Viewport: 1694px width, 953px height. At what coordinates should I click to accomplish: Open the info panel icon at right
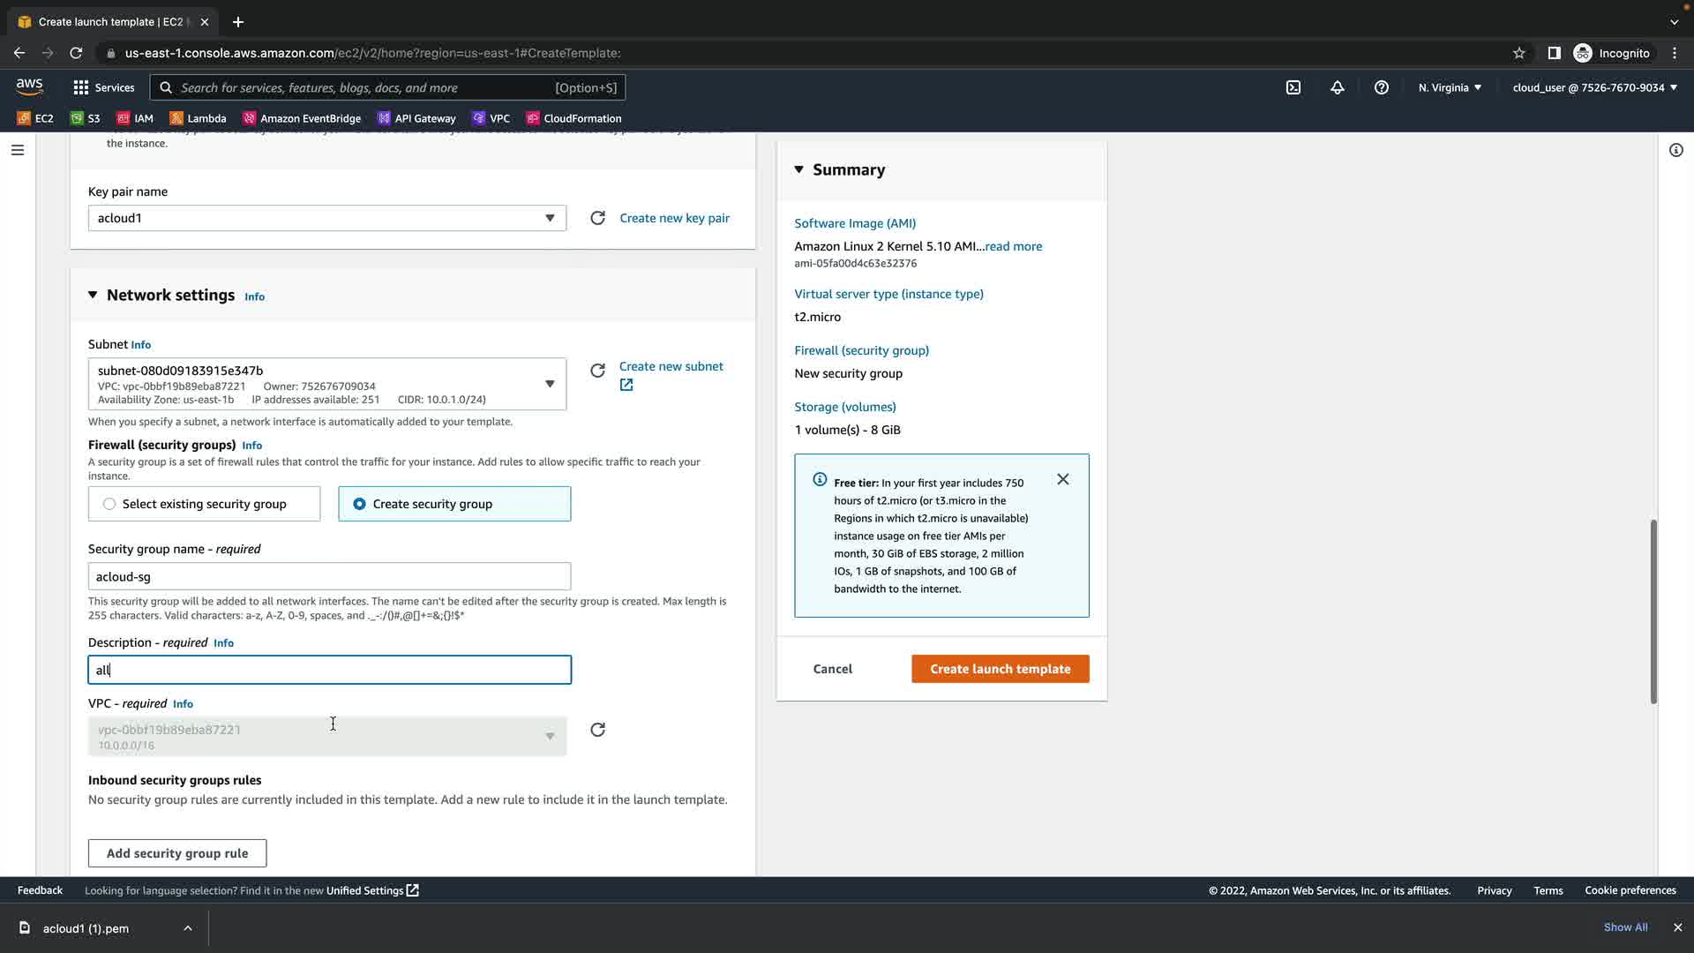pos(1675,150)
